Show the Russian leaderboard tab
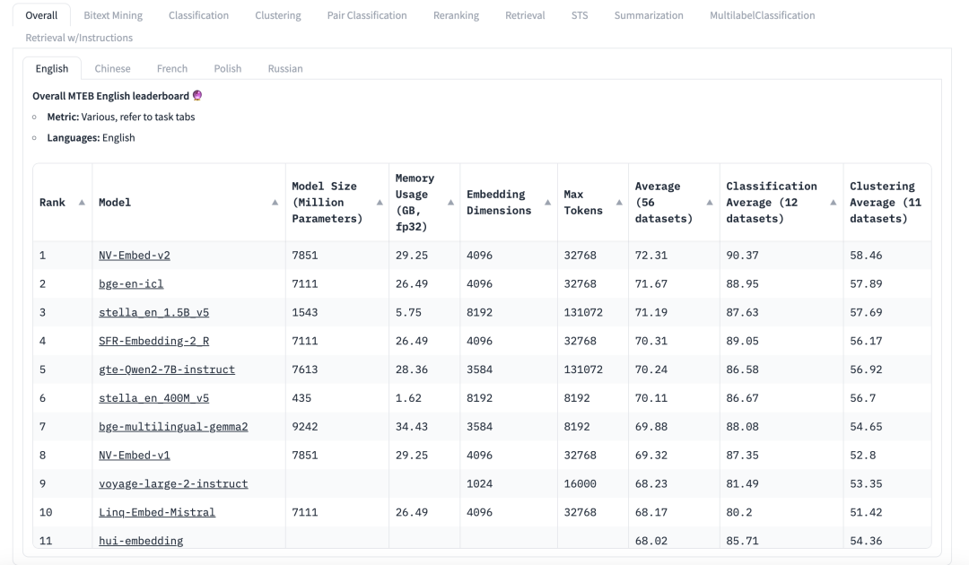This screenshot has height=565, width=969. 285,68
